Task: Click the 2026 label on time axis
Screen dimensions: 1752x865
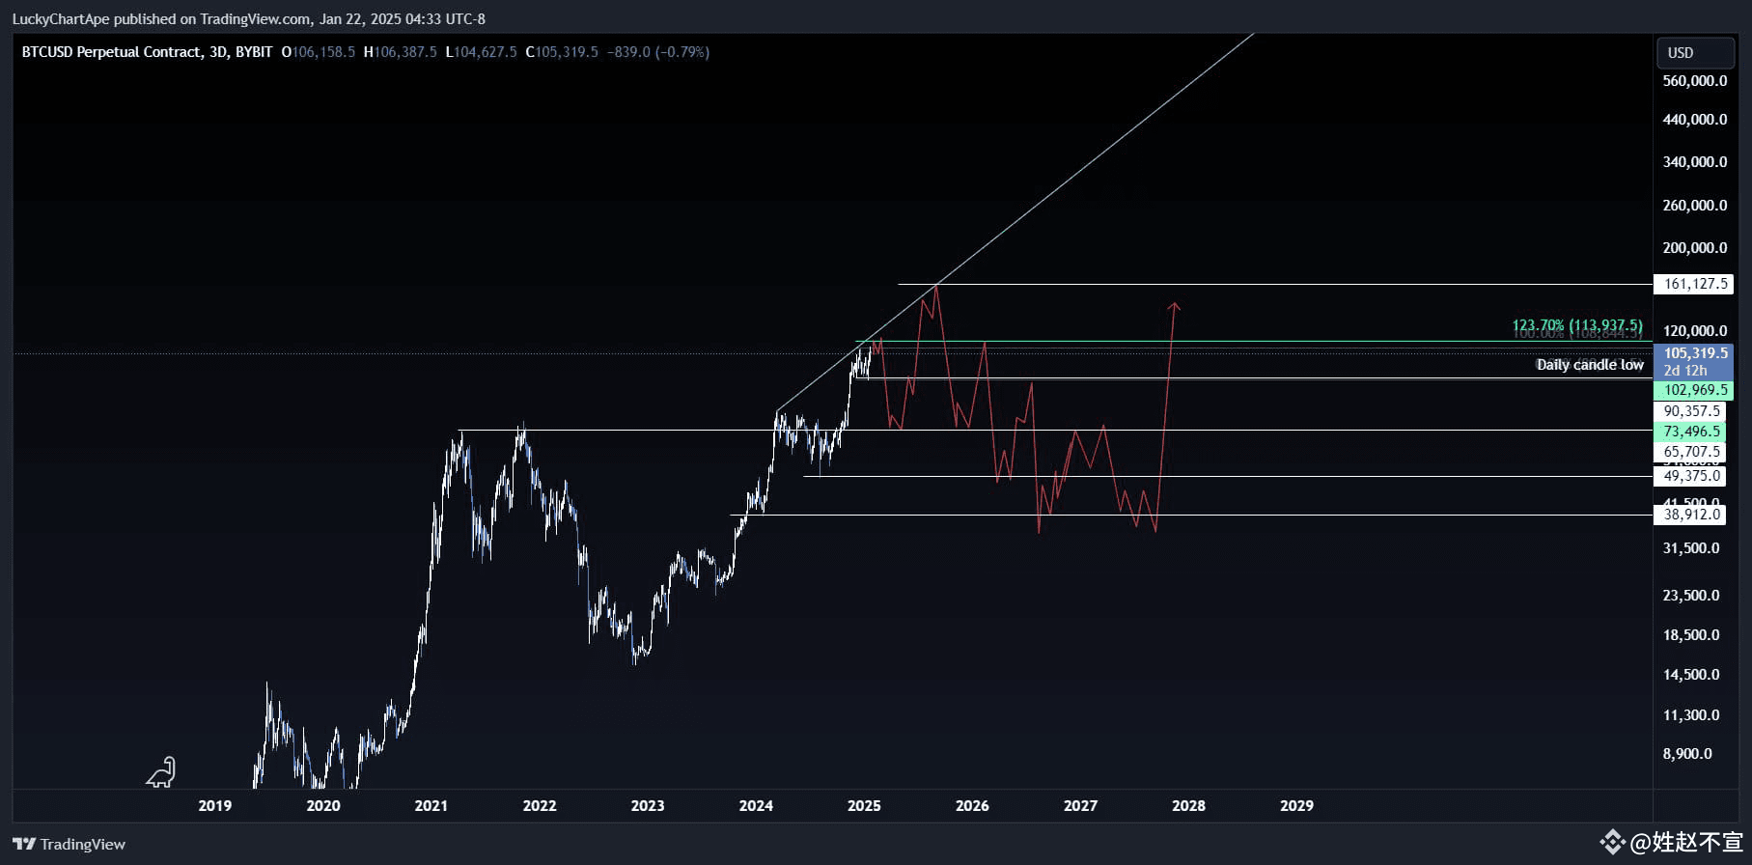Action: [972, 806]
